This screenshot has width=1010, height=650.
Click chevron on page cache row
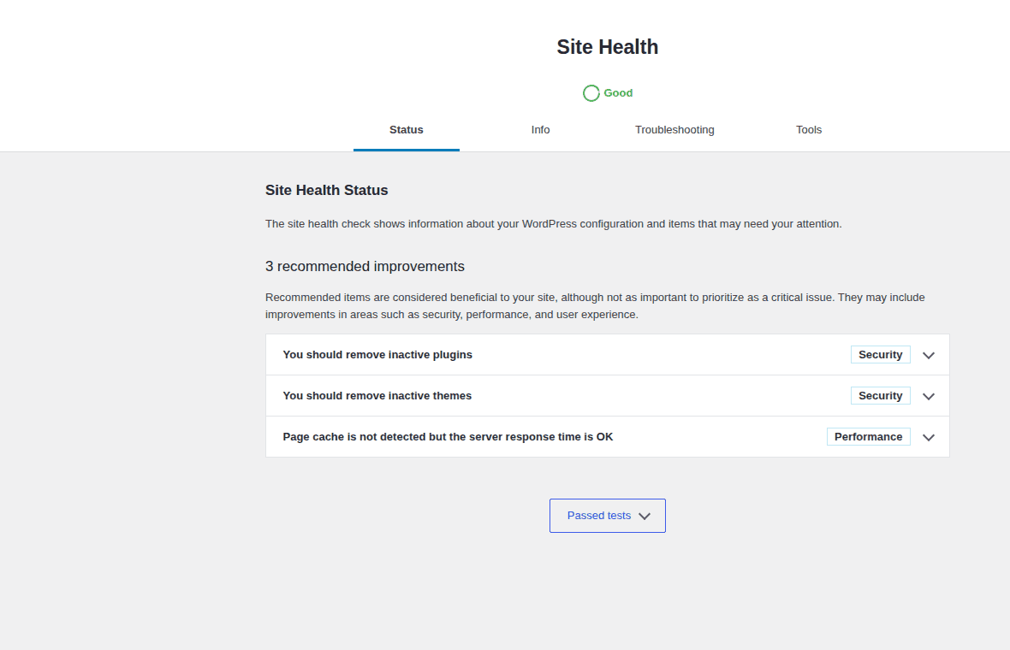(928, 438)
